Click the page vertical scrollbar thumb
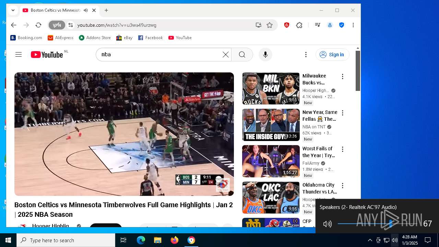The height and width of the screenshot is (247, 439). click(358, 71)
